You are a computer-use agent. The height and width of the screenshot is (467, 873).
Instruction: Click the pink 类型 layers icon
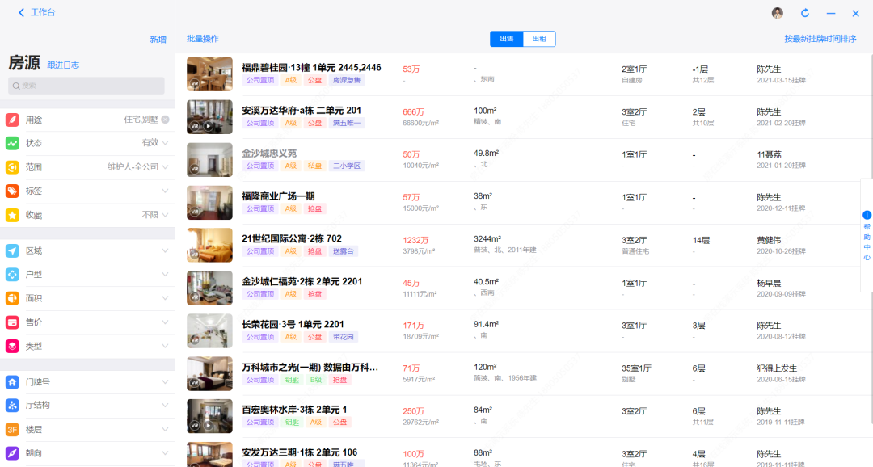(12, 347)
